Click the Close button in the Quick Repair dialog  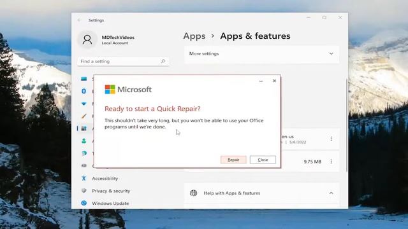tap(263, 160)
